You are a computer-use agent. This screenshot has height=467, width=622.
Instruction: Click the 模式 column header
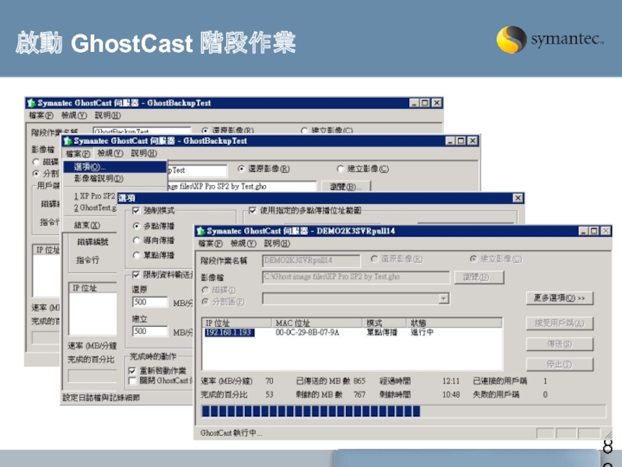pos(384,323)
